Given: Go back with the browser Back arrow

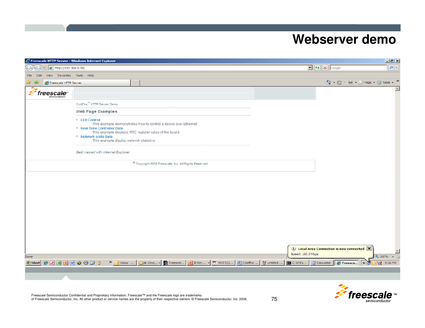Looking at the screenshot, I should (30, 68).
